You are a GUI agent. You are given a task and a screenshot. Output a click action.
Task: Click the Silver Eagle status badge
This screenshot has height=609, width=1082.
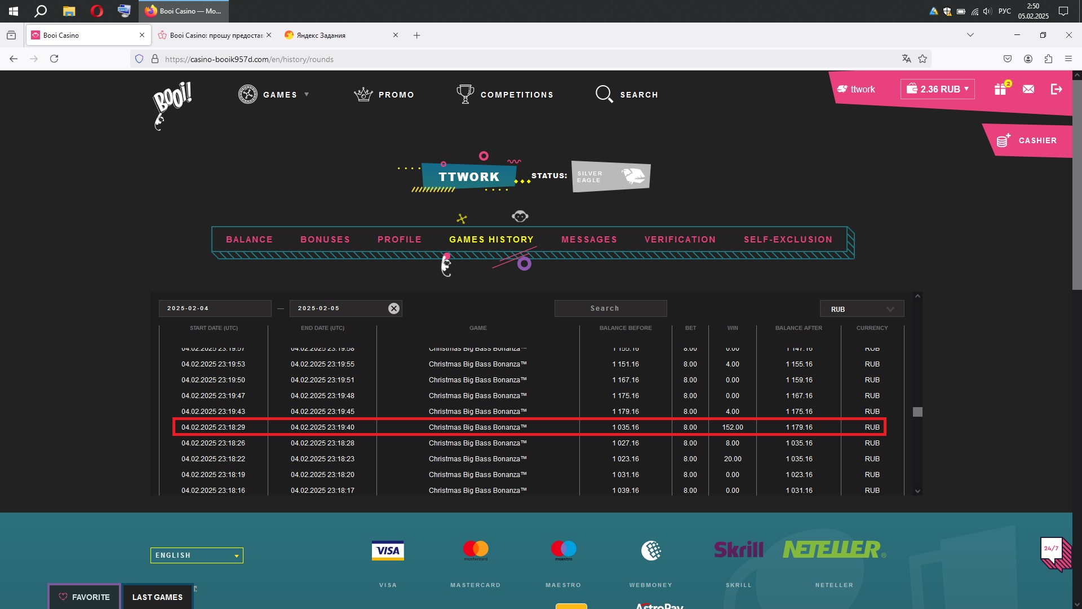coord(611,176)
